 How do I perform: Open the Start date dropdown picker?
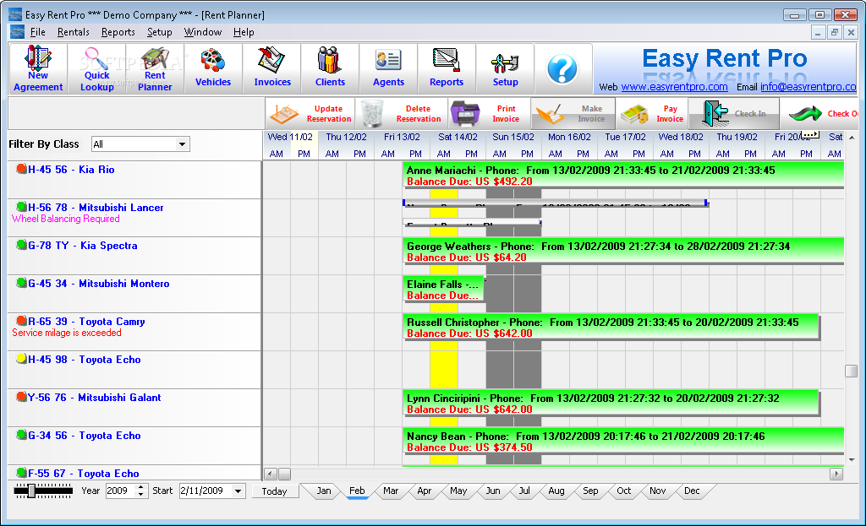238,491
